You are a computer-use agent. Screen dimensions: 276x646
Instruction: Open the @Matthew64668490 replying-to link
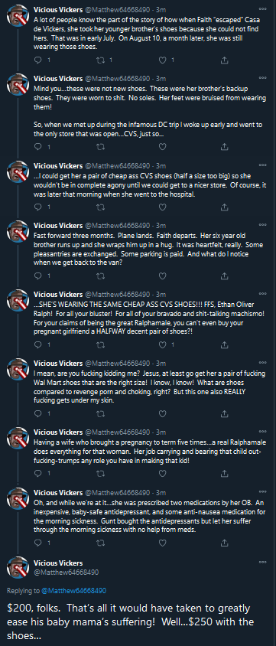(73, 590)
